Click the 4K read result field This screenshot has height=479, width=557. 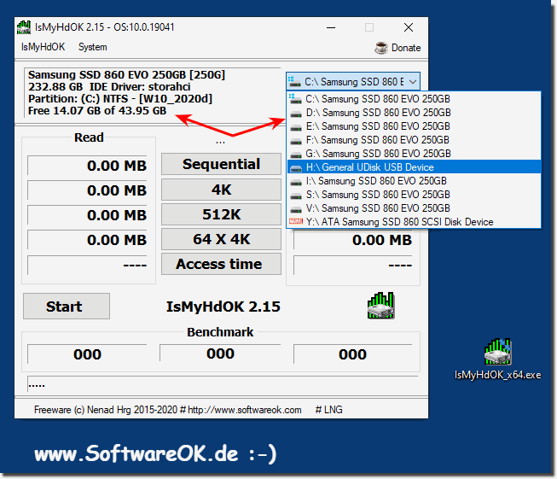(87, 190)
